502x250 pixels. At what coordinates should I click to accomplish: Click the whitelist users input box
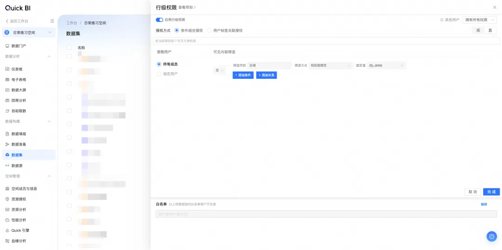click(326, 214)
